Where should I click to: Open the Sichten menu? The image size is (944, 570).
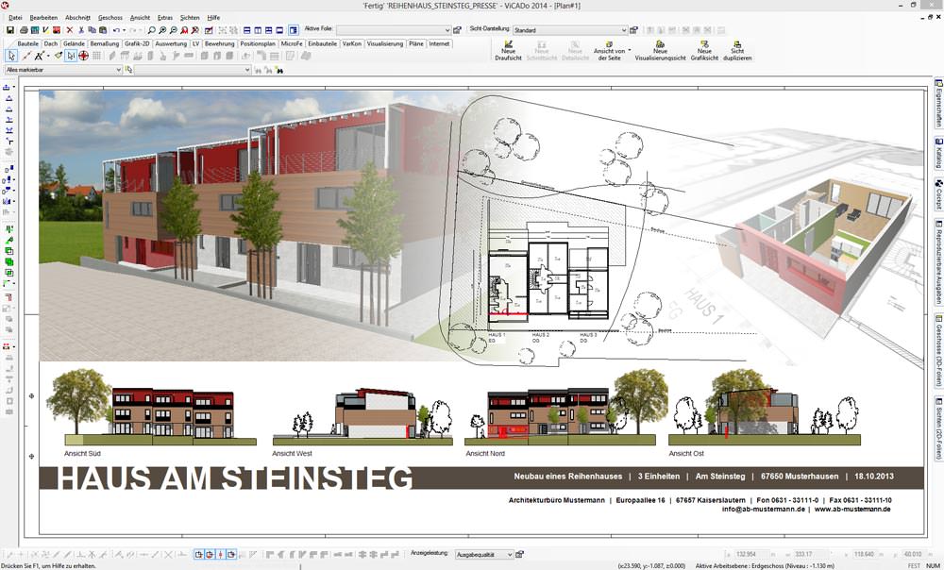pyautogui.click(x=190, y=17)
